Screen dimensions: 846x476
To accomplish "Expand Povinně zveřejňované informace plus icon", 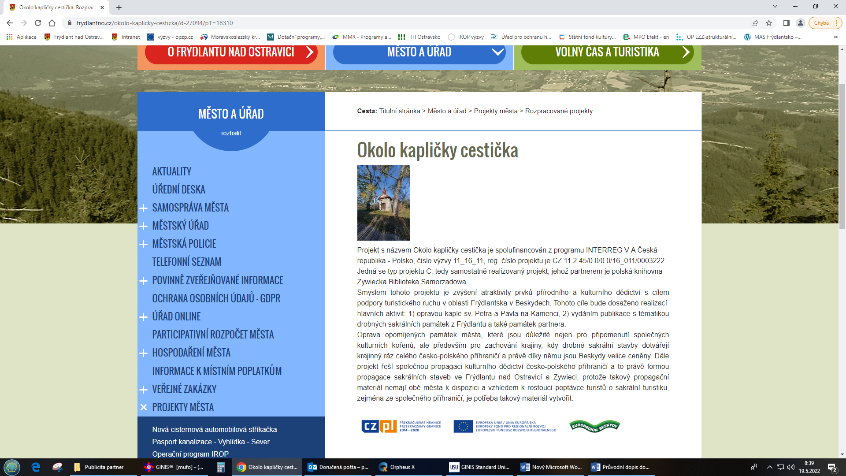I will [x=143, y=281].
